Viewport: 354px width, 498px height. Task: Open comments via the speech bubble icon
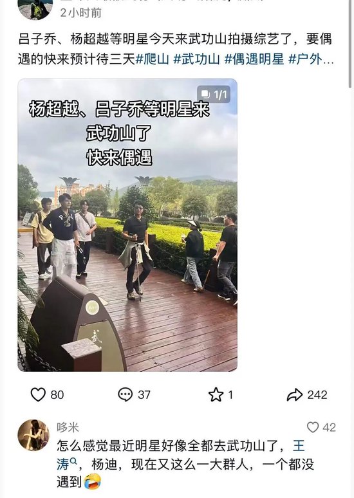[126, 394]
